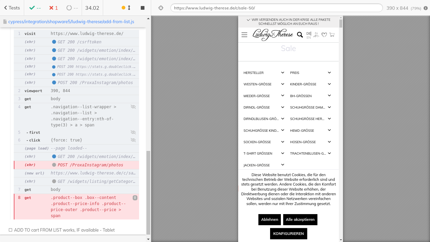Open the customer account icon
Viewport: 430px width, 242px height.
316,35
